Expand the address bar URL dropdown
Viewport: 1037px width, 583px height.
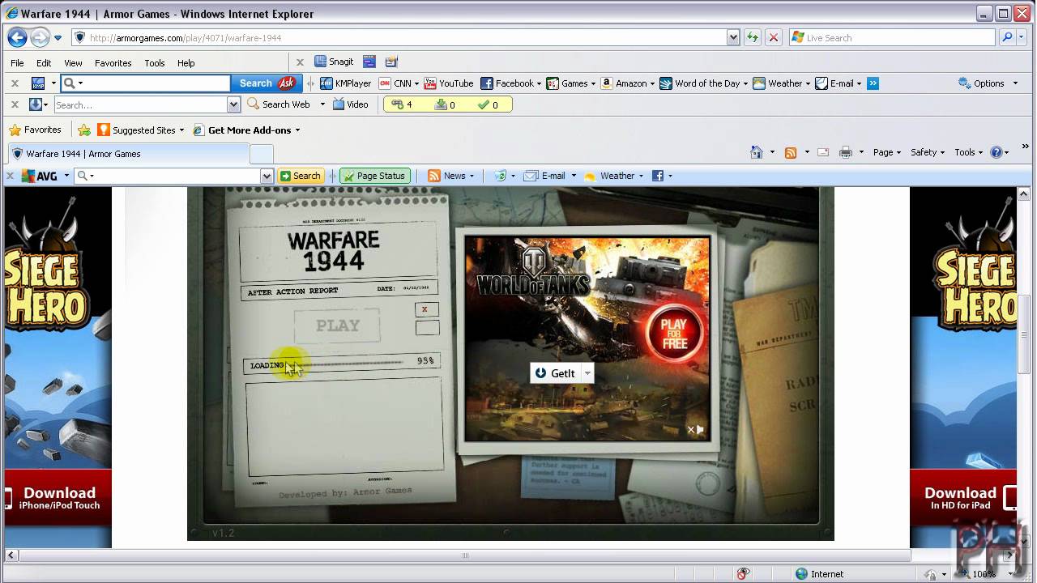coord(733,37)
